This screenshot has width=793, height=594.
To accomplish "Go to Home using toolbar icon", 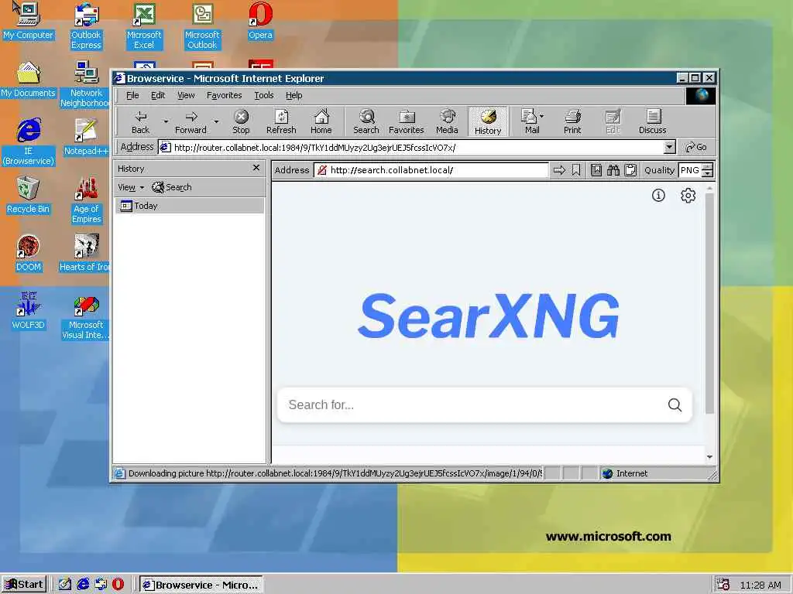I will [x=321, y=121].
